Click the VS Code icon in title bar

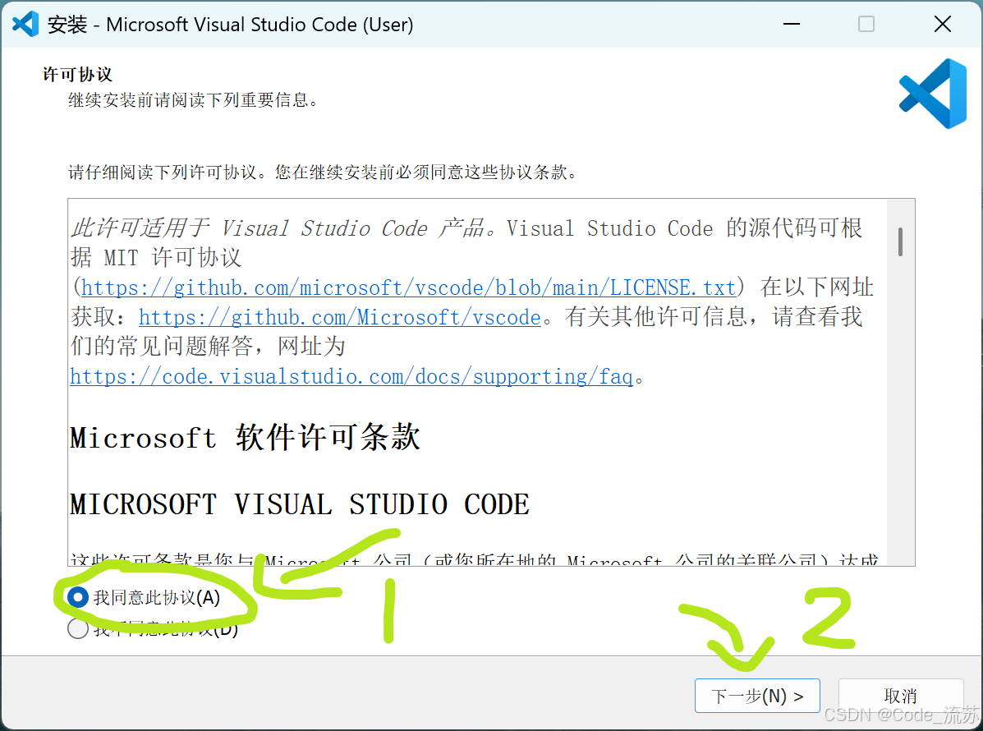click(25, 25)
